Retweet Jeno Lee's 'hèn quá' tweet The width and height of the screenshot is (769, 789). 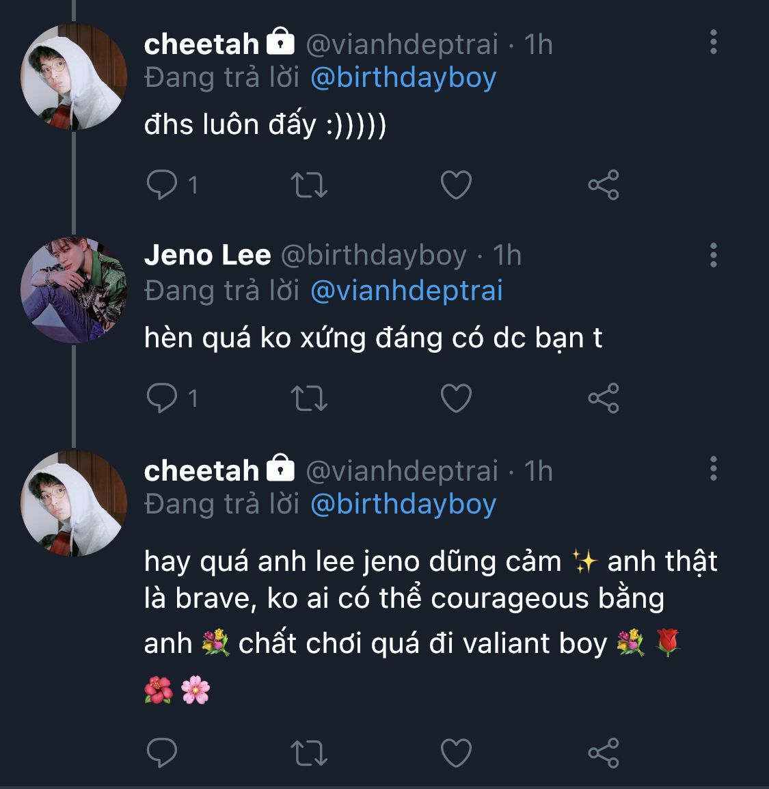[309, 398]
